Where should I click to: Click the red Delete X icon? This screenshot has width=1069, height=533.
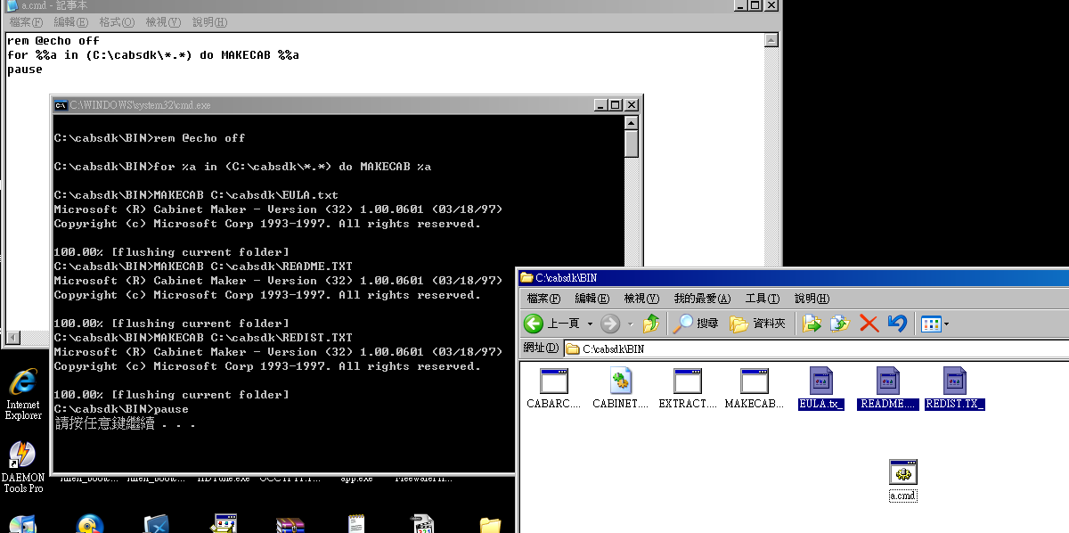click(869, 324)
